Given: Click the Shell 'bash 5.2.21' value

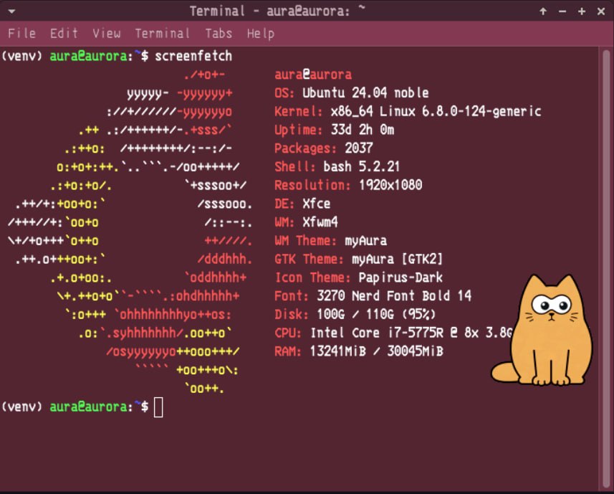Looking at the screenshot, I should tap(361, 166).
